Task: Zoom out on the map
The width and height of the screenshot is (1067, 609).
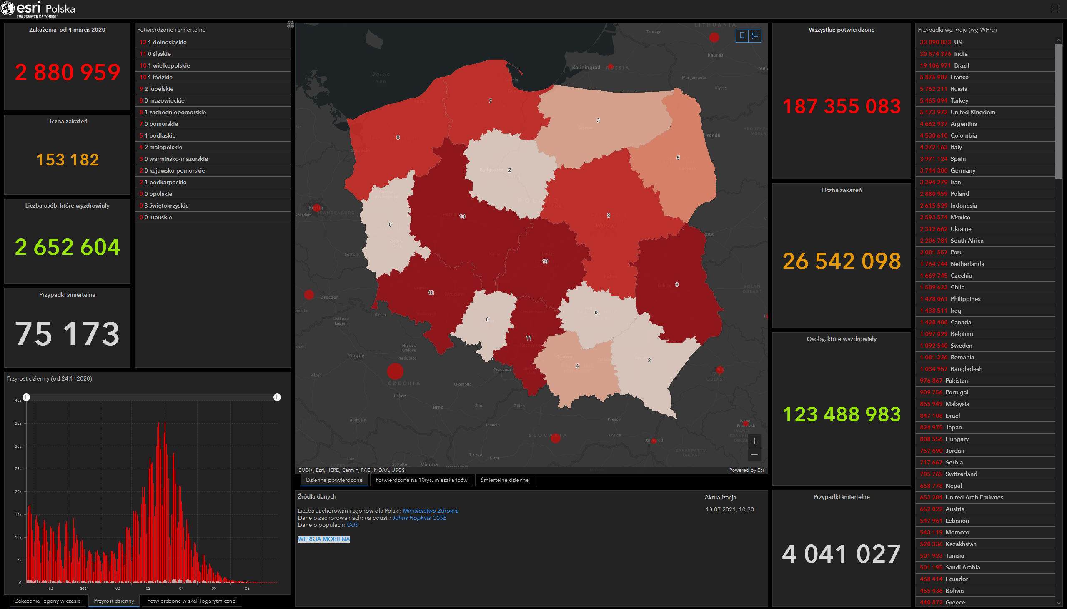Action: pyautogui.click(x=754, y=455)
